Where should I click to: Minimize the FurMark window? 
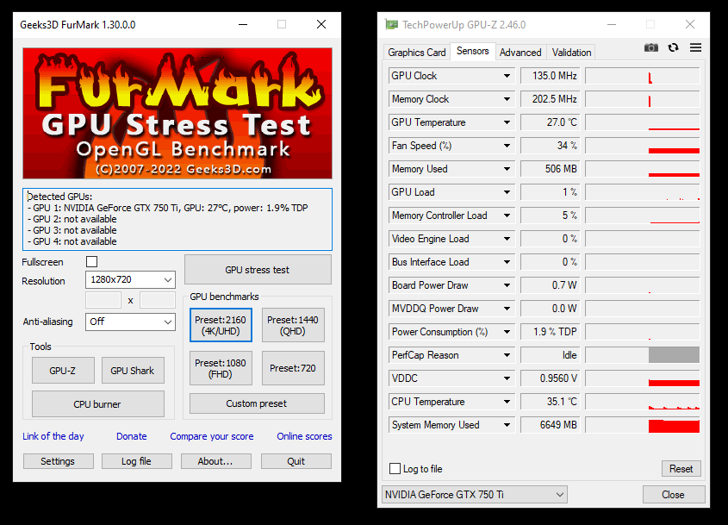coord(243,25)
